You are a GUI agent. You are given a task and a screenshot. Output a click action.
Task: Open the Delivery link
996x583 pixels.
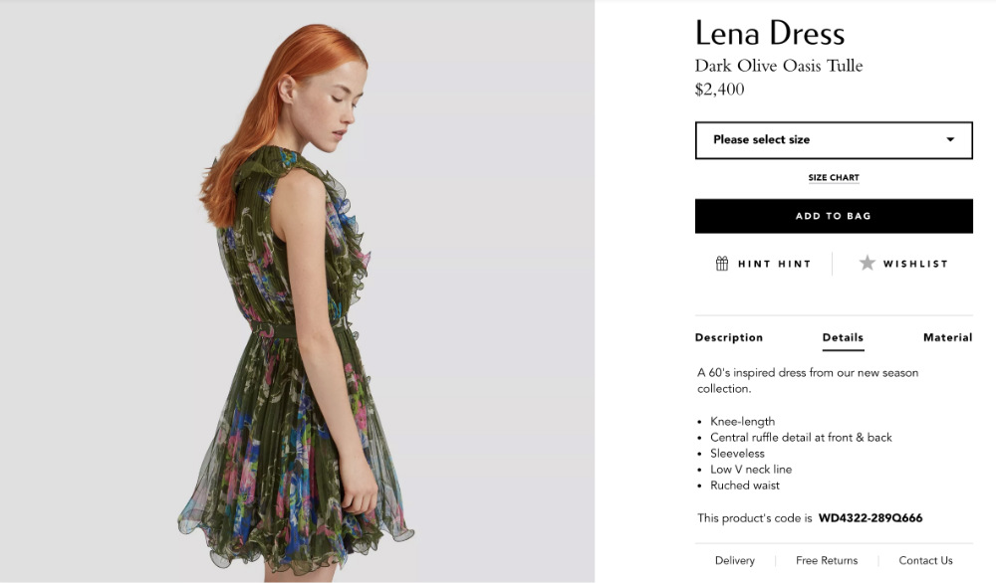click(735, 560)
